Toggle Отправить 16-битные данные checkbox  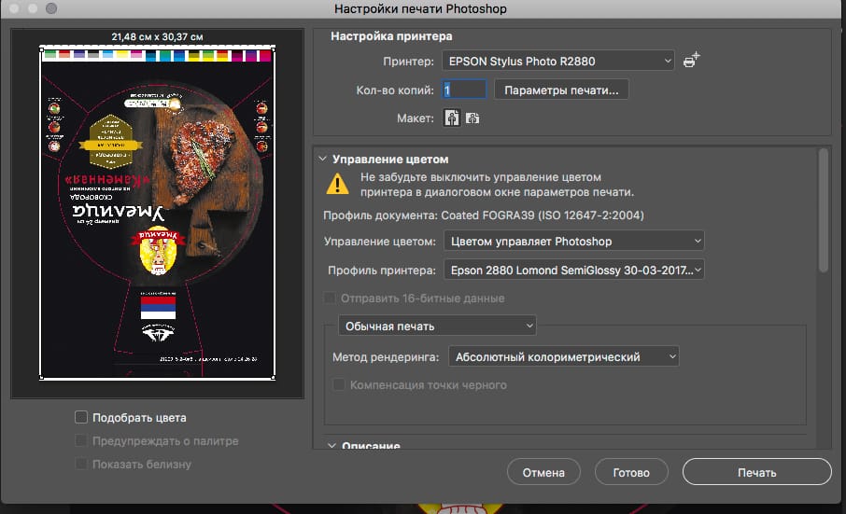pyautogui.click(x=331, y=299)
